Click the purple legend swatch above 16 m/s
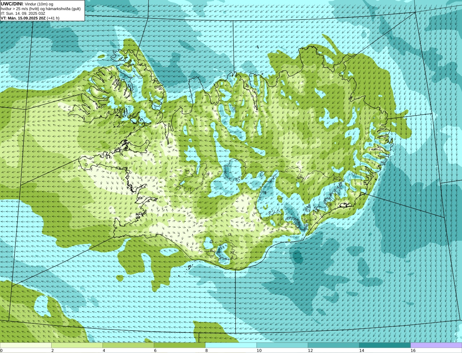 [x=436, y=345]
